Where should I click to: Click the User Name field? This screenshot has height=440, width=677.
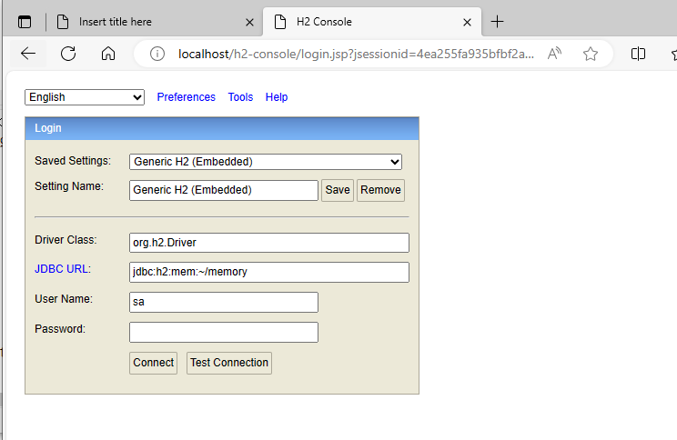pyautogui.click(x=224, y=302)
